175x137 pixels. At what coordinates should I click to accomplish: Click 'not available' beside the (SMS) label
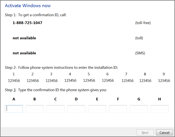coord(24,53)
